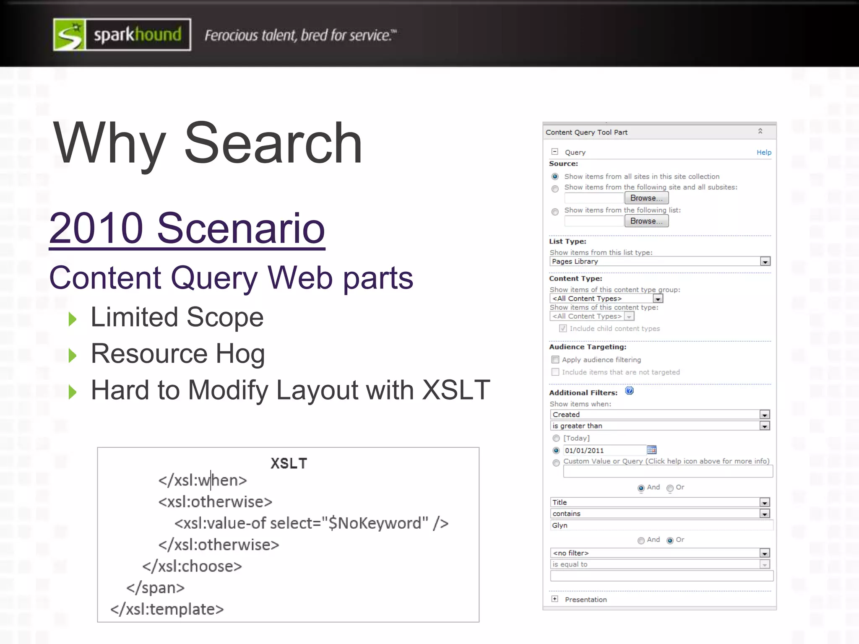Select And between first and second filters
This screenshot has width=859, height=644.
tap(641, 488)
